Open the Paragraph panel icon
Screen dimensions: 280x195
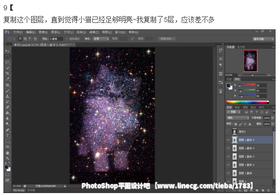point(221,65)
